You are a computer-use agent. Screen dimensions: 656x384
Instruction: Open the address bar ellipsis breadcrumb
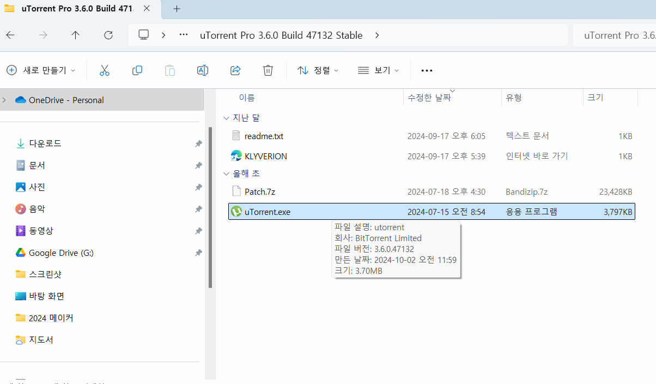pyautogui.click(x=184, y=35)
